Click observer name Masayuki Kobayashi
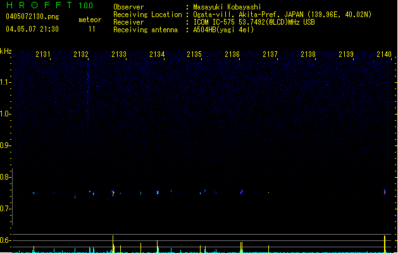Viewport: 398px width, 253px height. coord(227,7)
